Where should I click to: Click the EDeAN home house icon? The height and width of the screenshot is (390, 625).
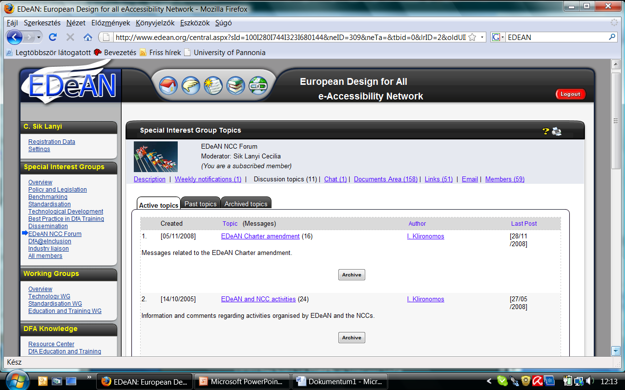pos(168,86)
